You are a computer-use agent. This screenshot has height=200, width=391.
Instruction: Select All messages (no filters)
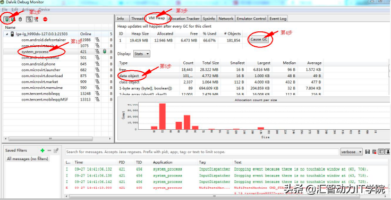[x=28, y=159]
